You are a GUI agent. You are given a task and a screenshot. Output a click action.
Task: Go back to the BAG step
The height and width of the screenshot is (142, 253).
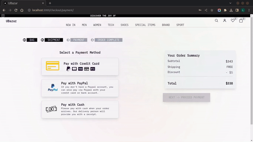tap(32, 40)
